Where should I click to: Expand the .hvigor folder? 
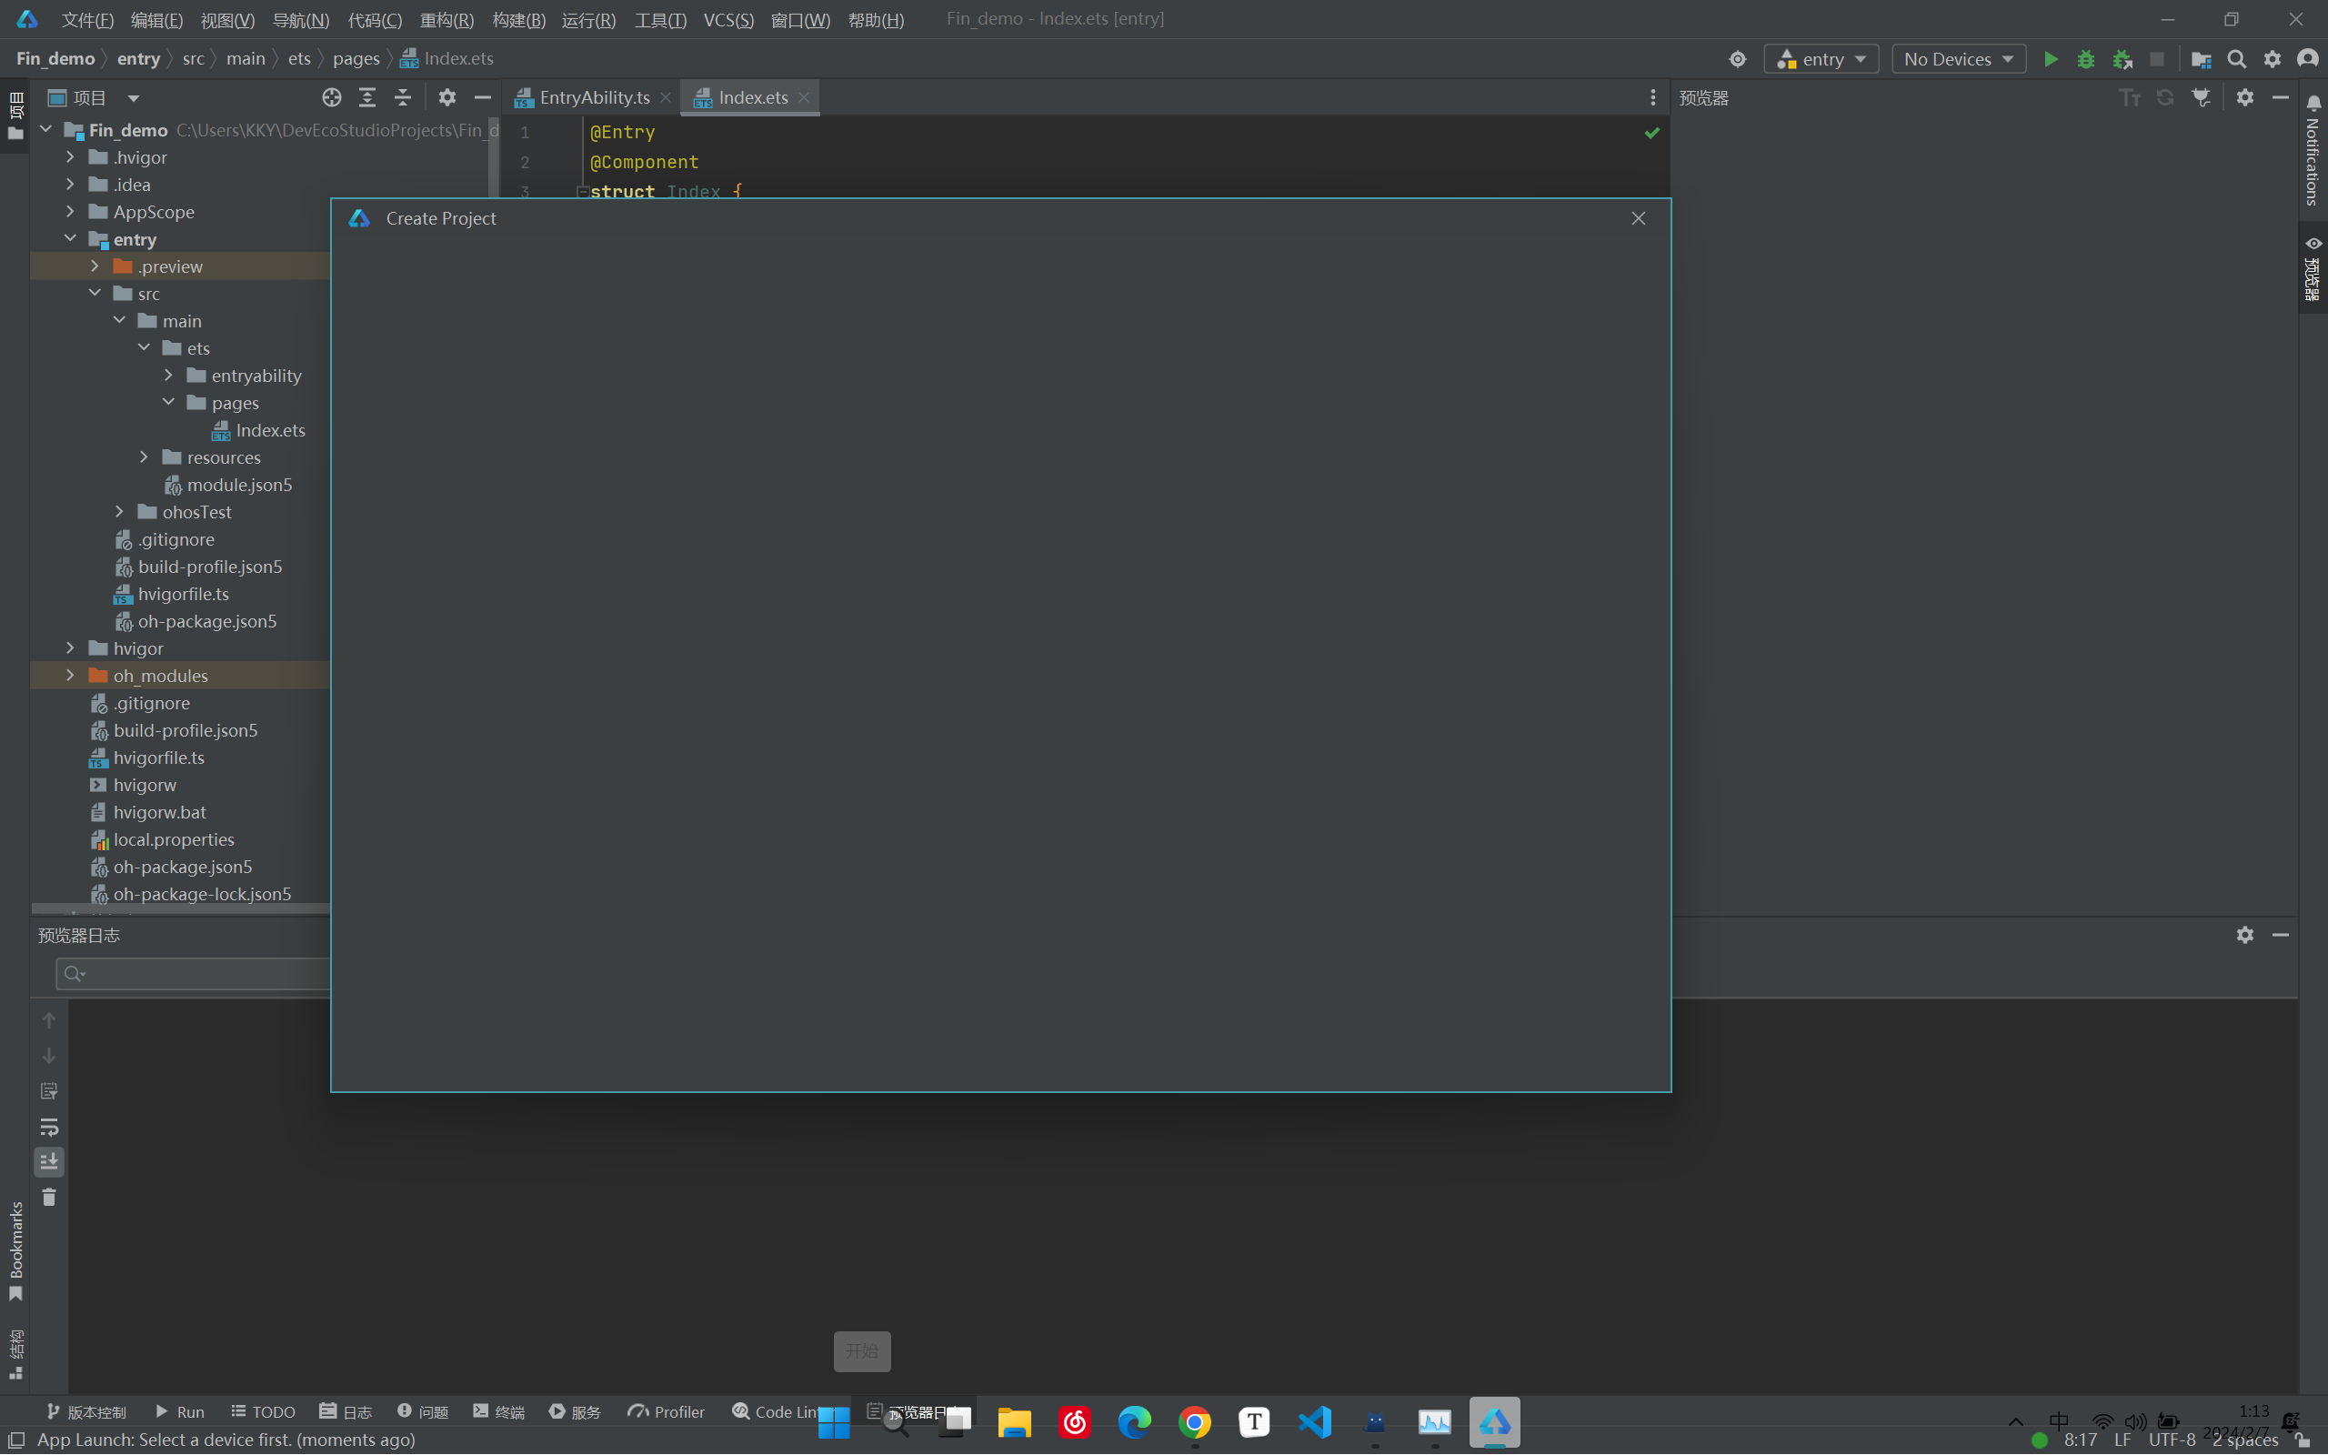click(70, 156)
